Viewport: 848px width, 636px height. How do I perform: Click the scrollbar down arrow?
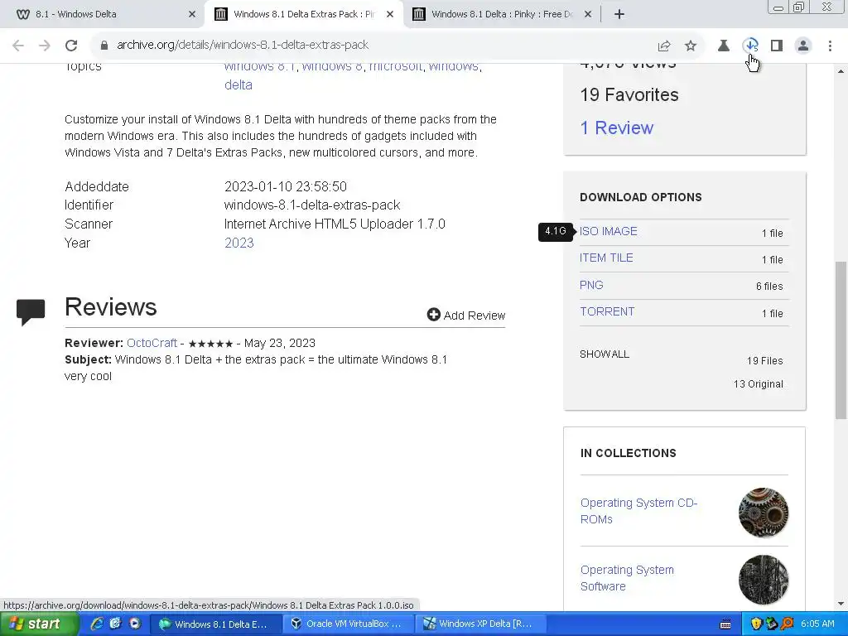click(x=841, y=604)
